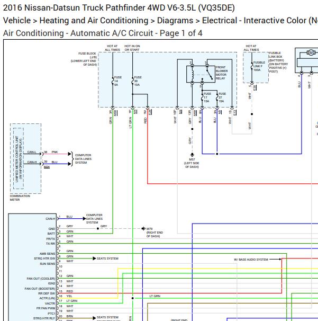Select the Electrical - Interactive Color breadcrumb
Image resolution: width=318 pixels, height=321 pixels.
pos(260,21)
